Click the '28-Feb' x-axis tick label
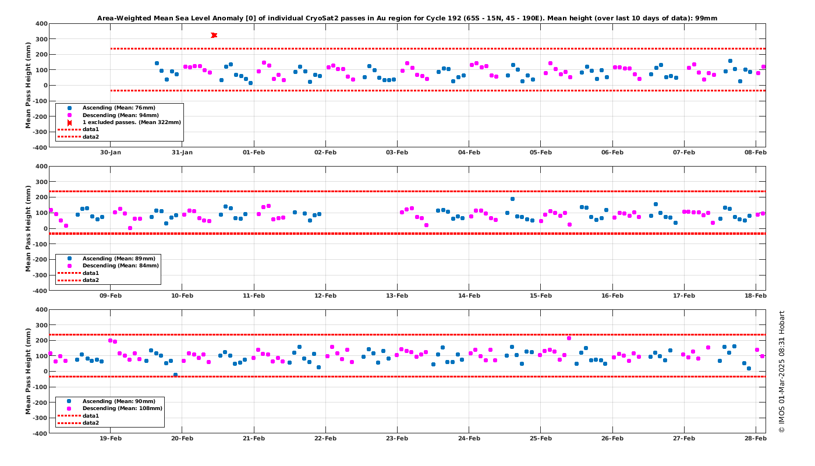The image size is (815, 466). tap(756, 439)
